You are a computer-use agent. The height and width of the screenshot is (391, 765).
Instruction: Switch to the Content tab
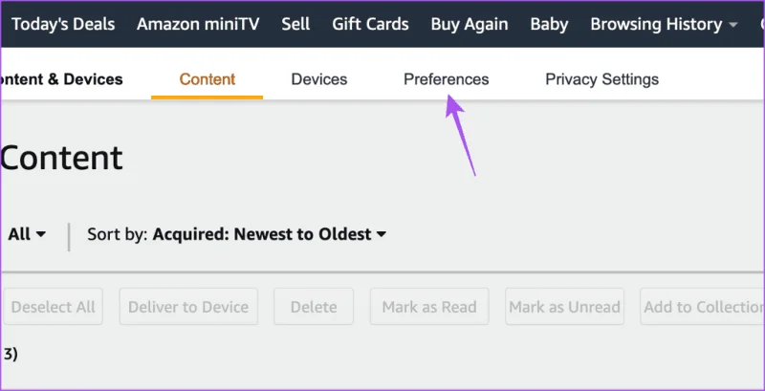point(208,79)
